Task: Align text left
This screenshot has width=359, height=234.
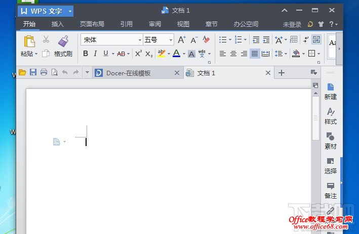Action: tap(223, 54)
